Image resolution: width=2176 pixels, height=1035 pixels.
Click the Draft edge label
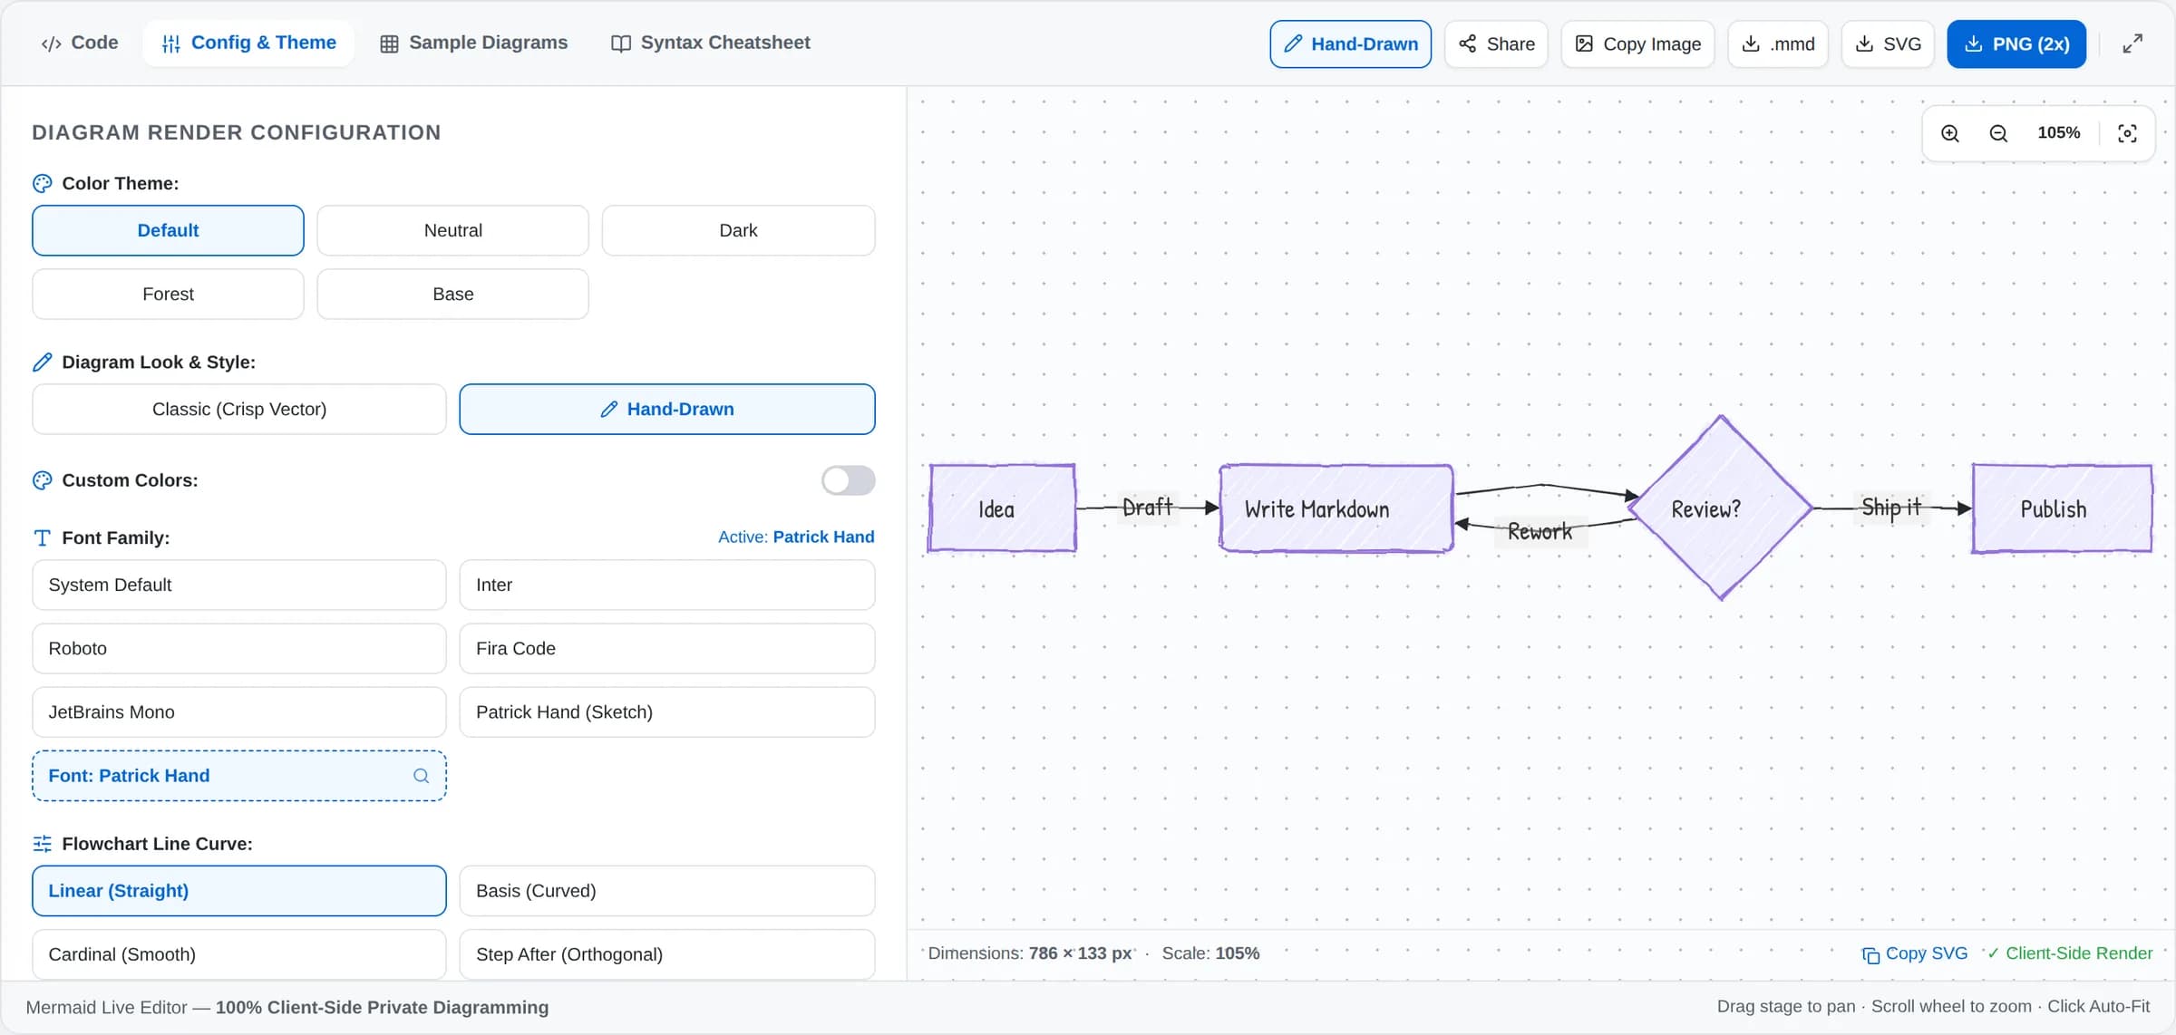1148,508
